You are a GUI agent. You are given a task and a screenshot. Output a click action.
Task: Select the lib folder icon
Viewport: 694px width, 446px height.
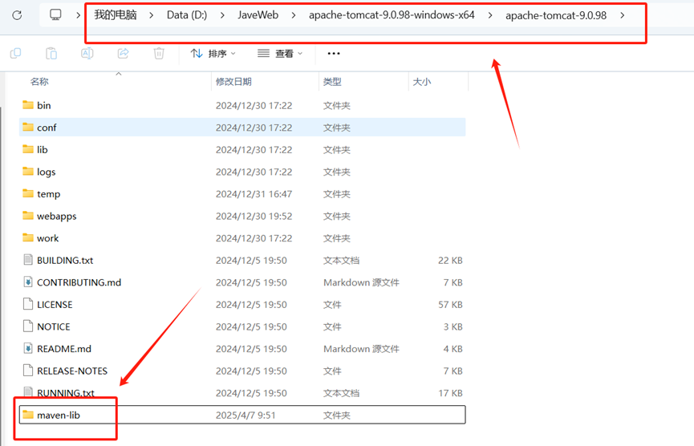click(x=28, y=149)
